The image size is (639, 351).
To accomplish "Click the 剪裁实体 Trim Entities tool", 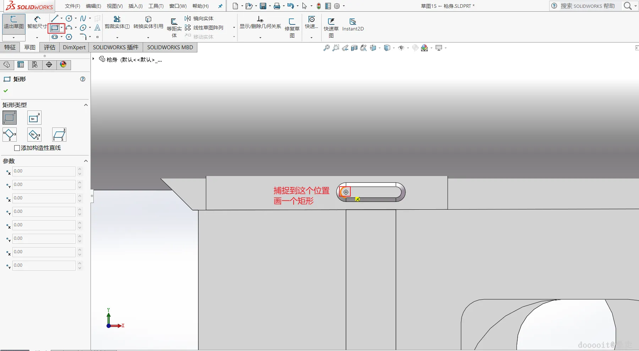I will point(117,22).
